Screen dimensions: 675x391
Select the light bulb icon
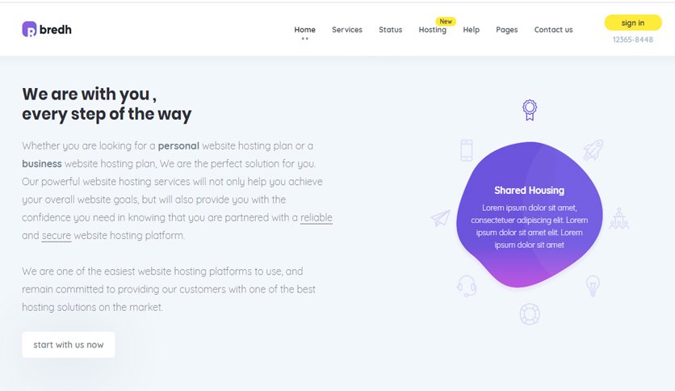click(593, 285)
